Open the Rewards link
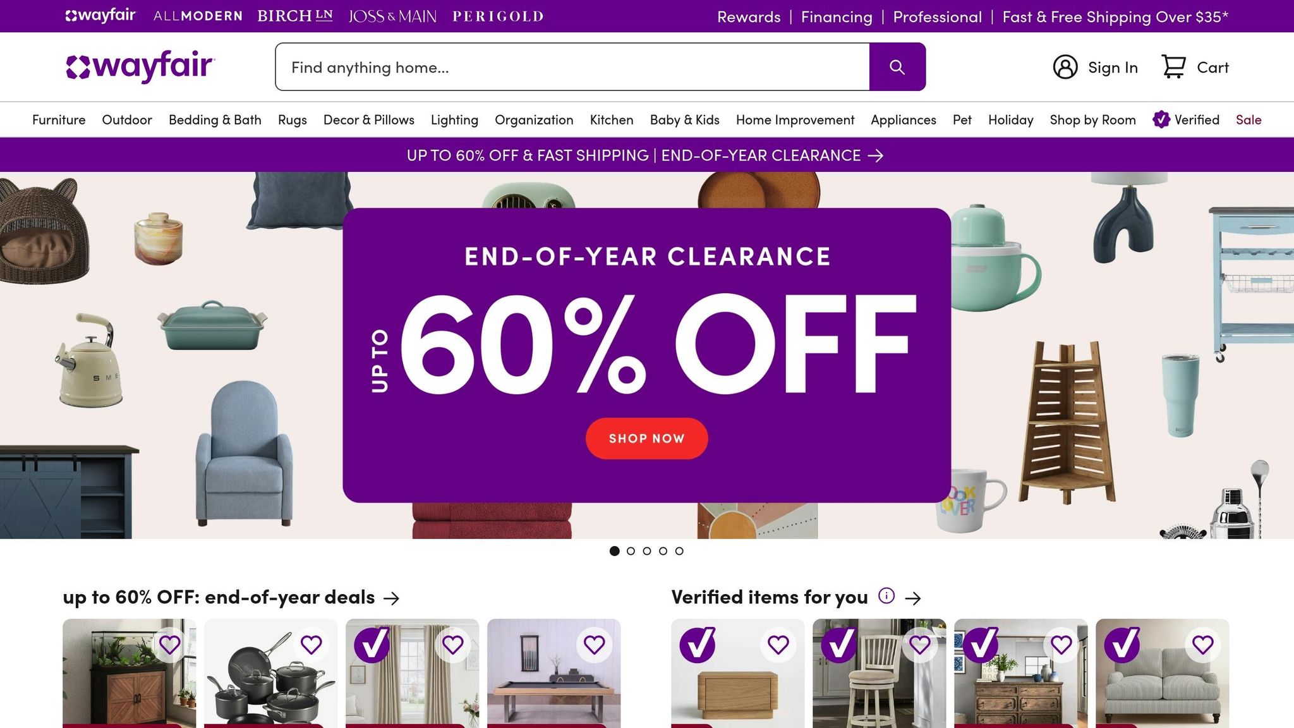1294x728 pixels. coord(748,17)
